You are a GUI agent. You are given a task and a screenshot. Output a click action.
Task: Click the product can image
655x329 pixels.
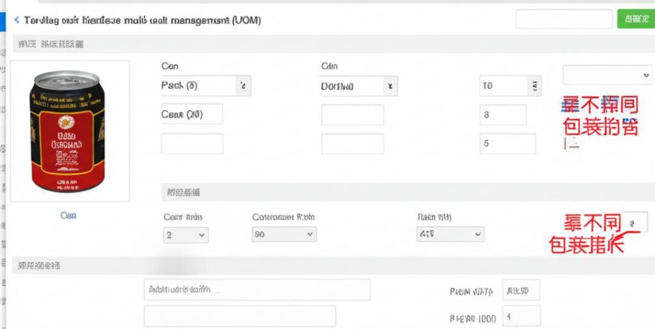tap(70, 131)
